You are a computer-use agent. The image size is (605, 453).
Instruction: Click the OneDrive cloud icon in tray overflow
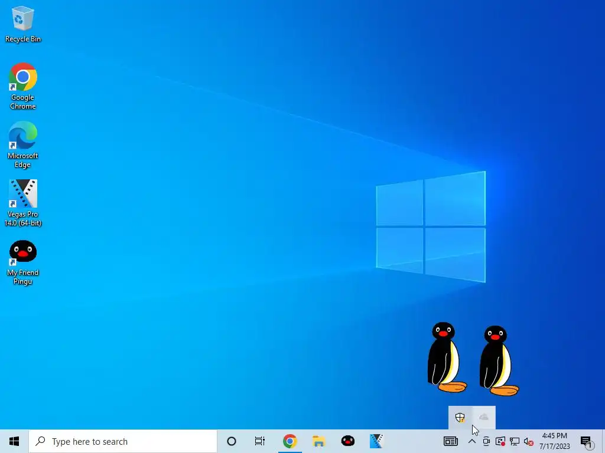click(x=484, y=418)
